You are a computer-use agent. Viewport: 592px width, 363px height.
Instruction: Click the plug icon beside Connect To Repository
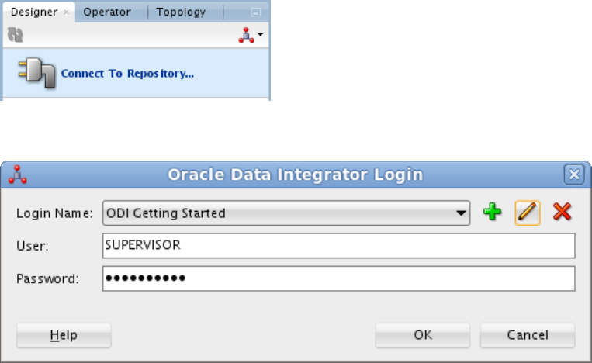[x=36, y=73]
